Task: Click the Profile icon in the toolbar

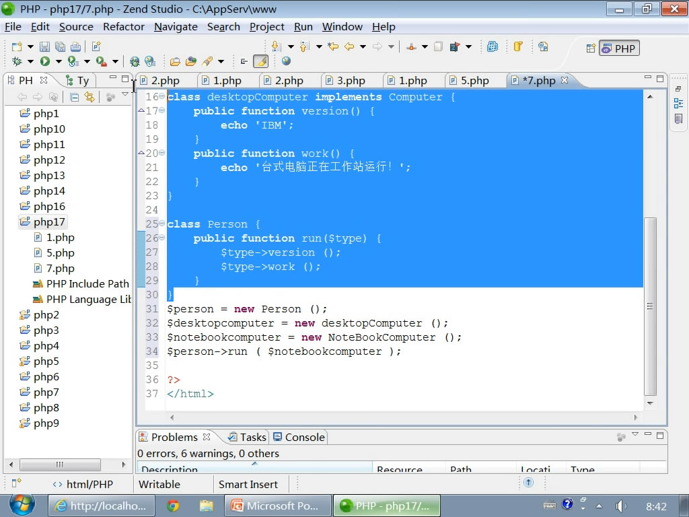Action: click(73, 61)
